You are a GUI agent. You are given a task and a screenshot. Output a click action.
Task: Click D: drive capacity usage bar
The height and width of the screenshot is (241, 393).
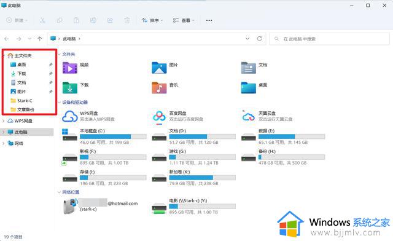(202, 136)
